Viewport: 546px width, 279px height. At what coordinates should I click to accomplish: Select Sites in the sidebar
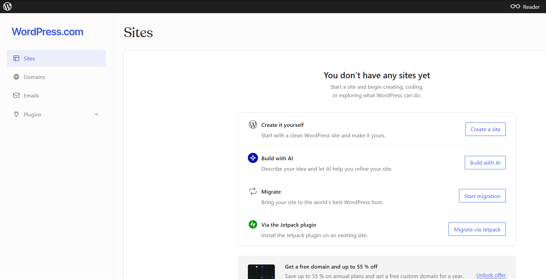56,58
